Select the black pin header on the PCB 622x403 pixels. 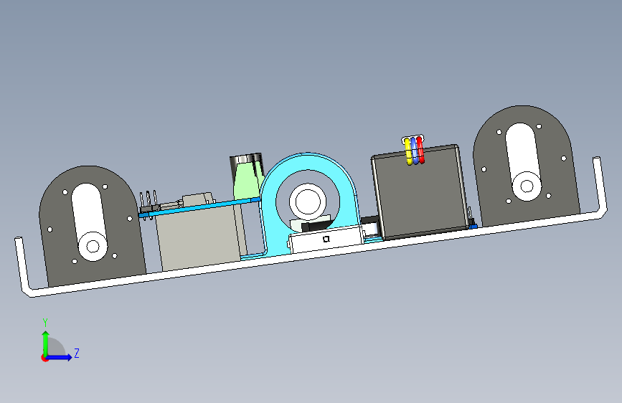pos(149,208)
